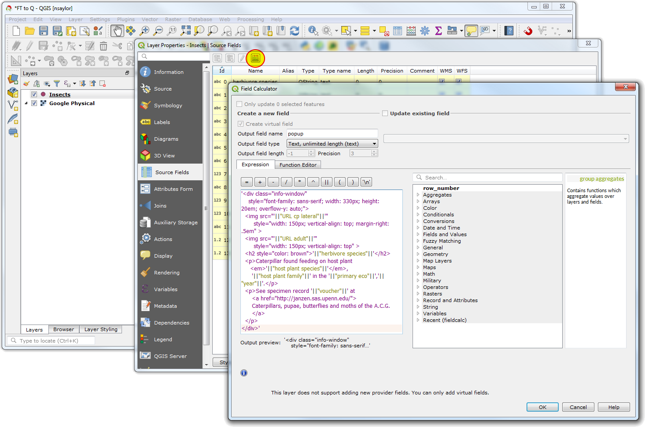Click the Zoom Full extent icon
The height and width of the screenshot is (427, 645).
pyautogui.click(x=186, y=30)
